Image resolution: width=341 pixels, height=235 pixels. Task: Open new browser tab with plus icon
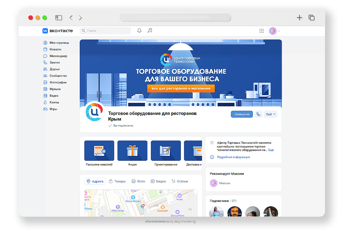point(299,18)
